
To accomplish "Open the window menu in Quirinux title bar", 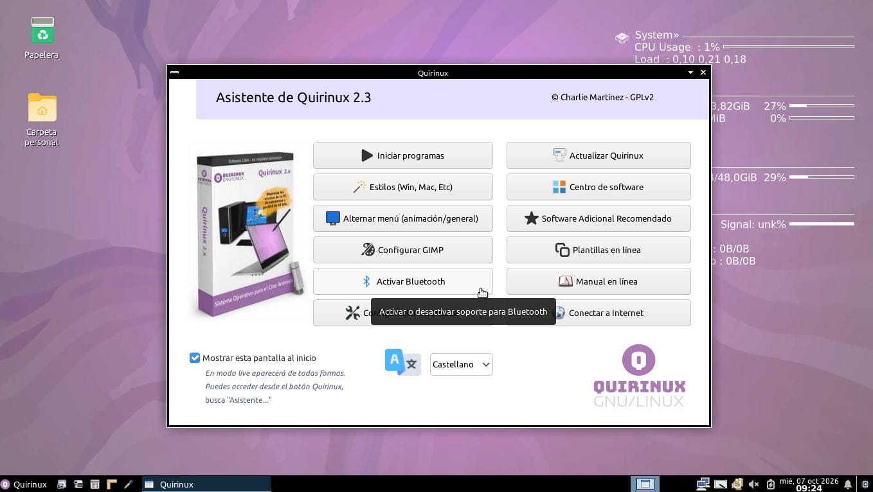I will (x=174, y=73).
